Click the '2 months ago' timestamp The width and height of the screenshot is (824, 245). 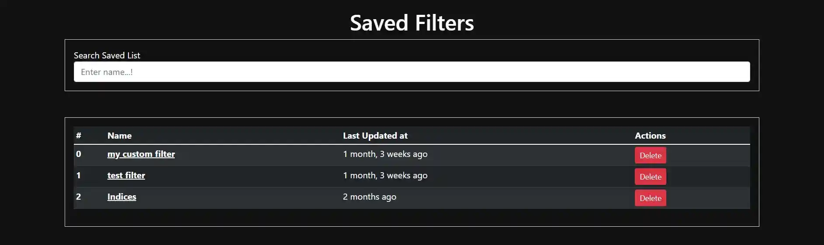click(x=370, y=197)
